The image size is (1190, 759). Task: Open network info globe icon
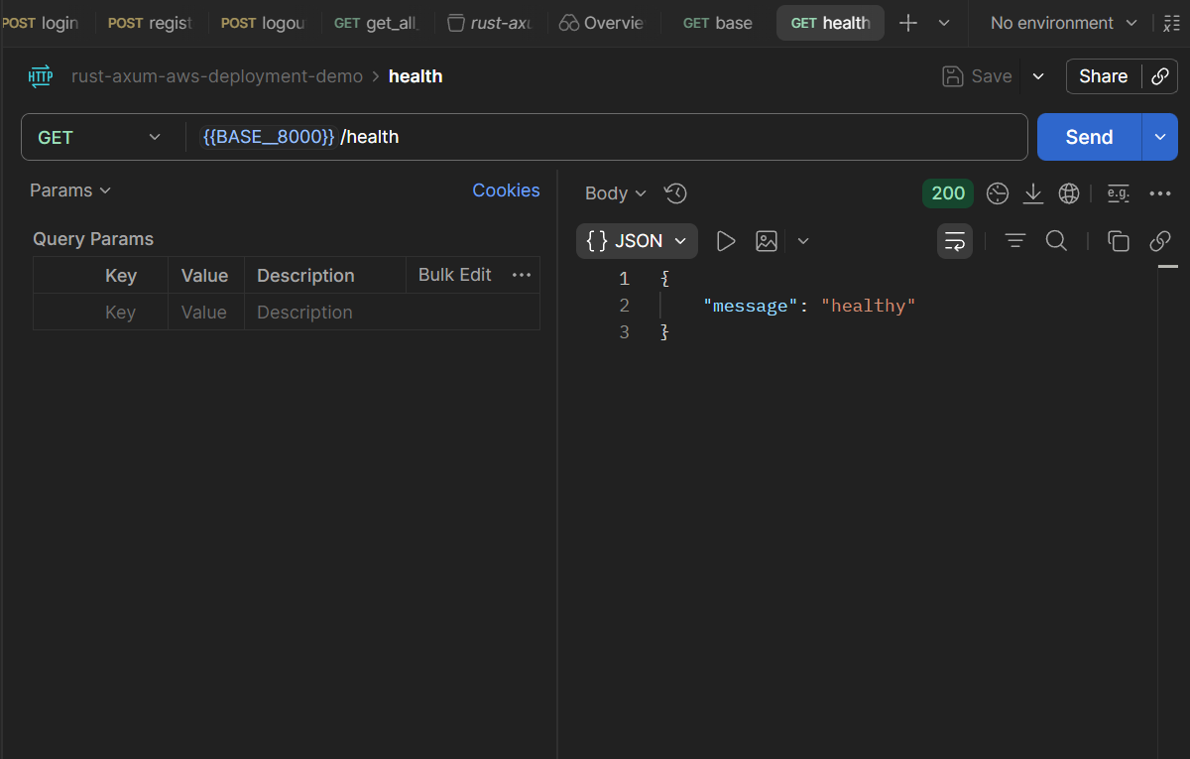[1069, 193]
